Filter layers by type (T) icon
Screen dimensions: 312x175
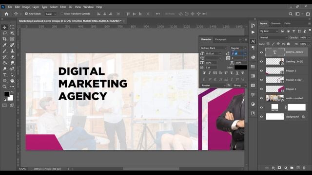293,31
